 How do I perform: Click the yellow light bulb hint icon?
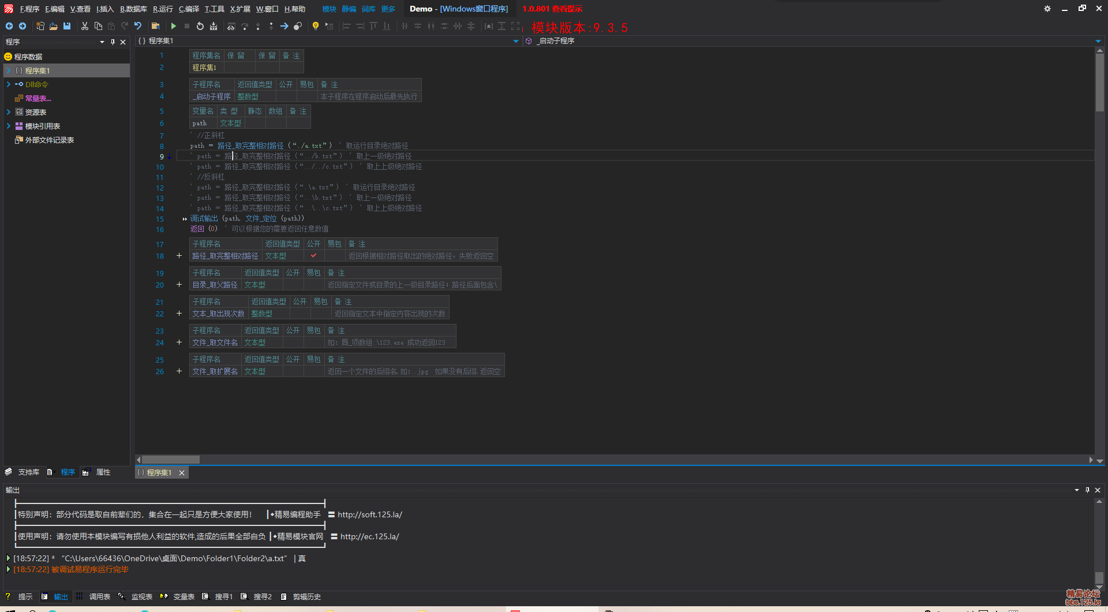pos(316,26)
